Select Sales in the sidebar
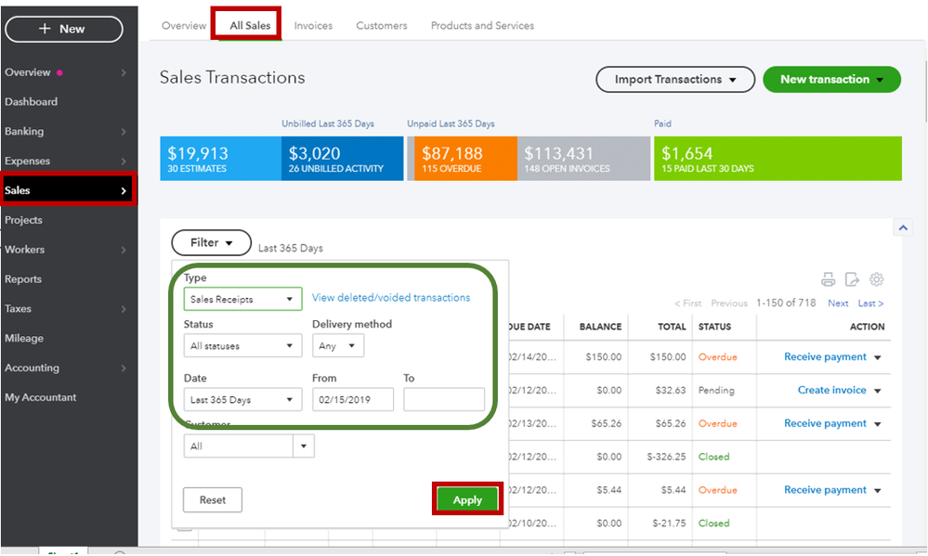928x556 pixels. 68,190
